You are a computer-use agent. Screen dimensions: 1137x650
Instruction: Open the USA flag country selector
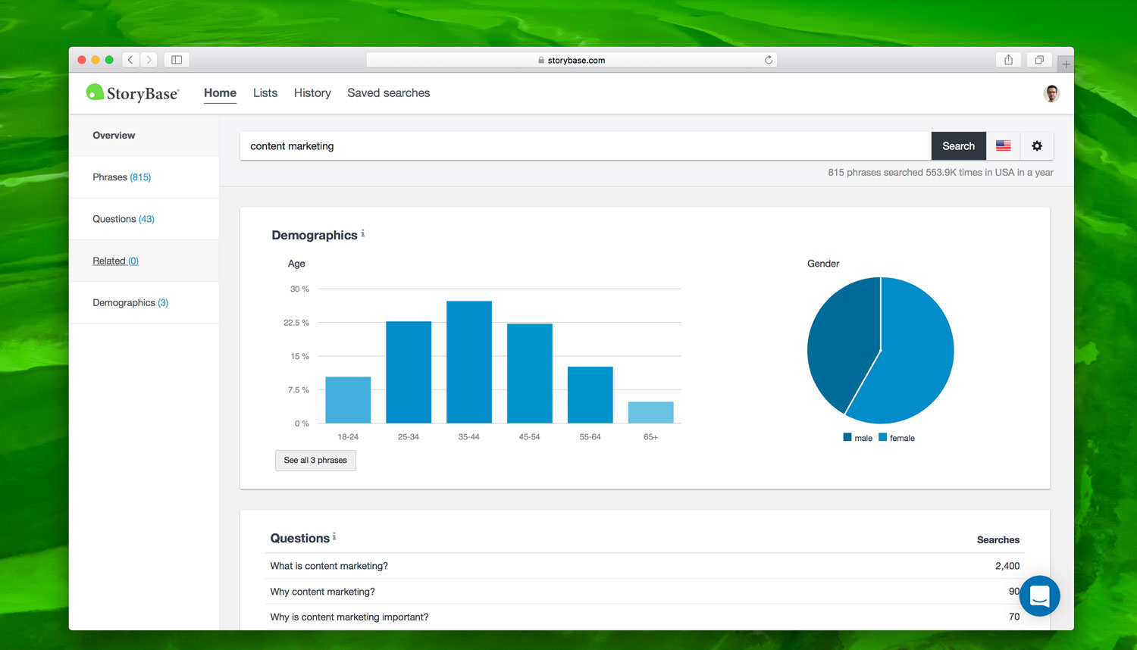click(x=1003, y=145)
